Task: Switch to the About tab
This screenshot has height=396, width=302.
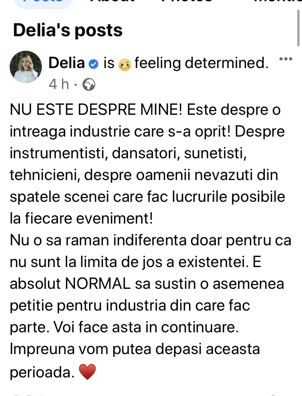Action: 112,1
